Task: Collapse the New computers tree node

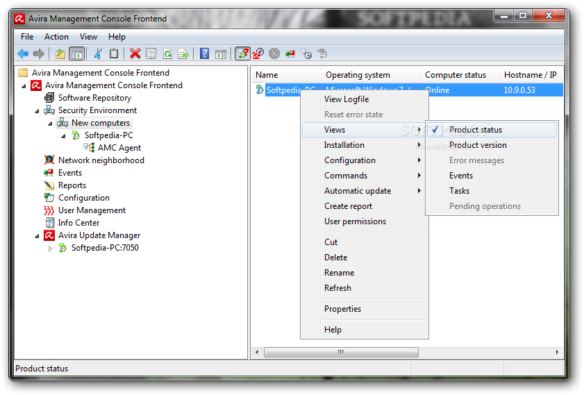Action: [x=50, y=124]
